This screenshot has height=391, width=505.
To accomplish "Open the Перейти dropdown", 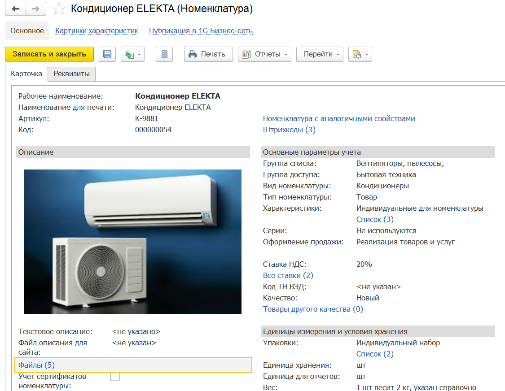I will pos(320,54).
